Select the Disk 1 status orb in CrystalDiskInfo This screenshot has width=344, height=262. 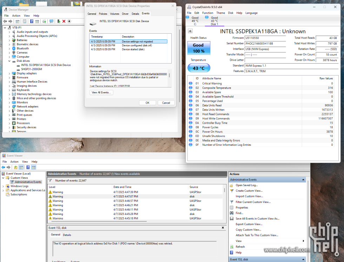click(x=207, y=17)
